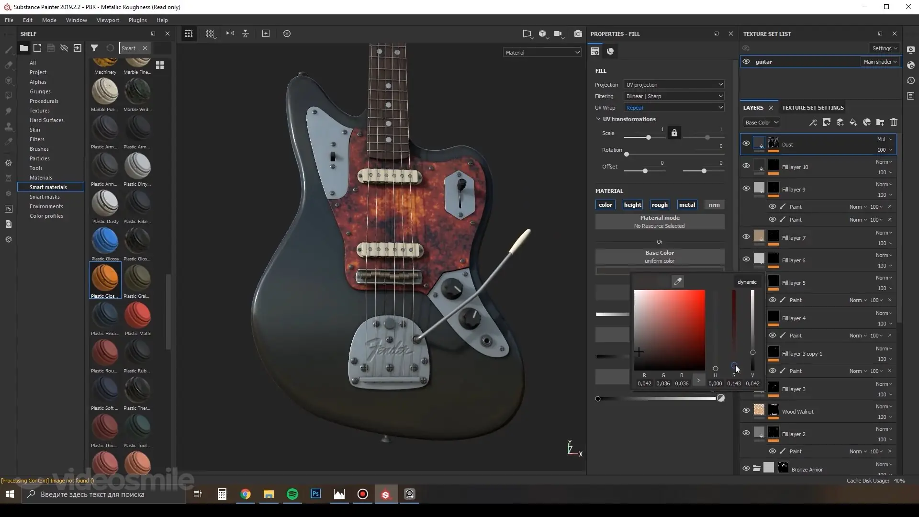Select the Smart masks shelf category

pos(45,197)
